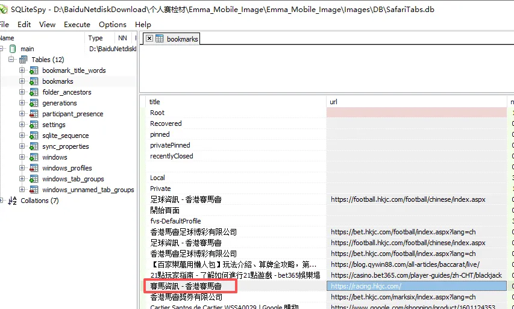Click the Tables (12) group icon

[24, 60]
